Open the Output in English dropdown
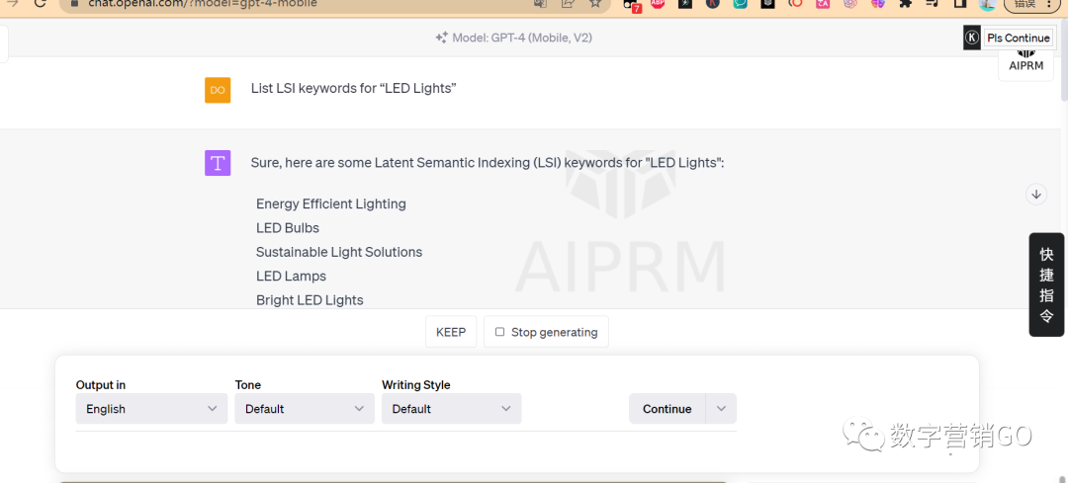1068x483 pixels. click(151, 409)
